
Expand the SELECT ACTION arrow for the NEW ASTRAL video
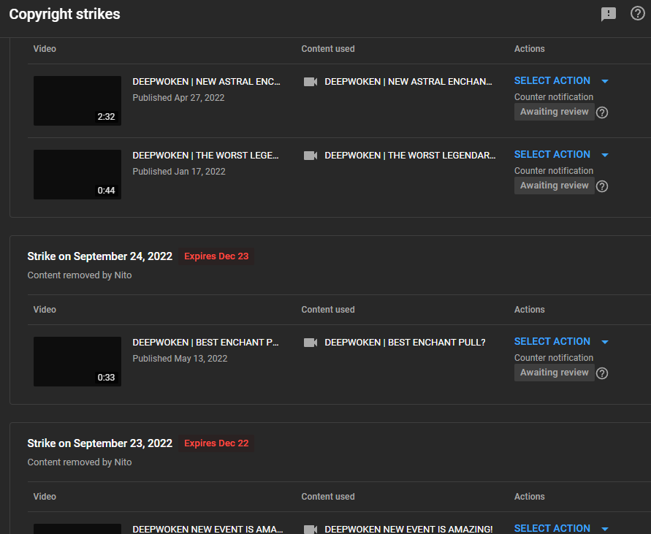[x=605, y=81]
